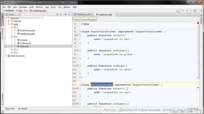Open the Refactor menu

point(40,7)
